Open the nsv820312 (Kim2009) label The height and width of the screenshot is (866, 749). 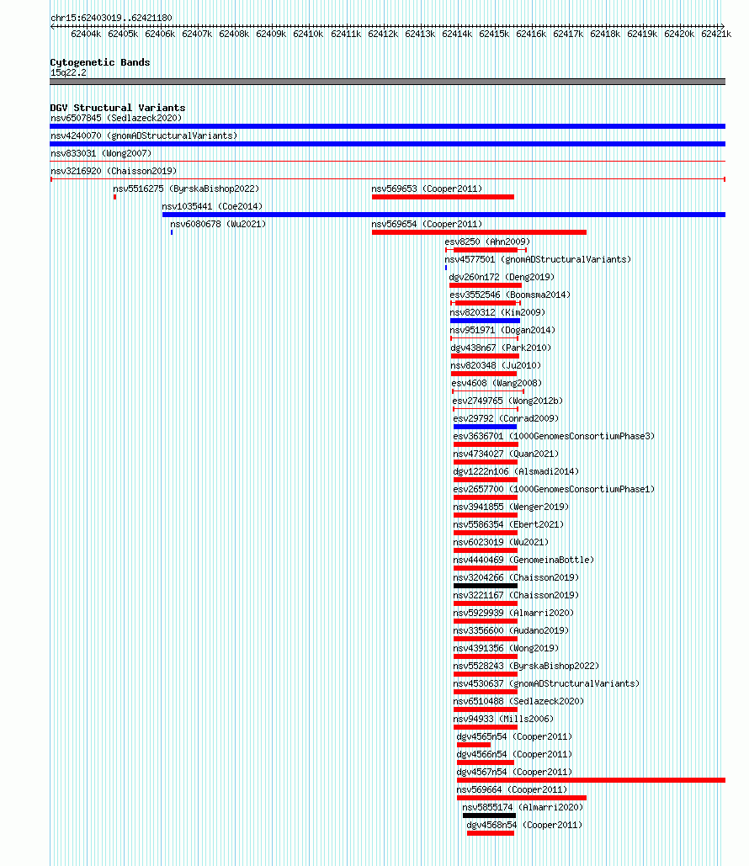click(x=497, y=312)
